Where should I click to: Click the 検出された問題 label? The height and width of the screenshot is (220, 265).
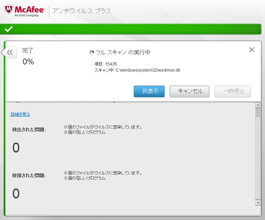coord(29,130)
